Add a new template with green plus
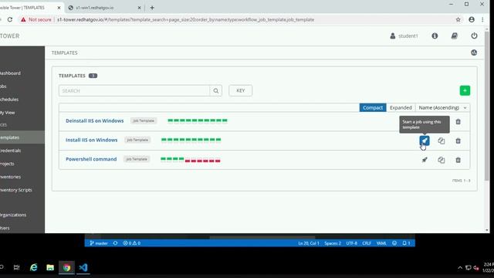 [465, 90]
